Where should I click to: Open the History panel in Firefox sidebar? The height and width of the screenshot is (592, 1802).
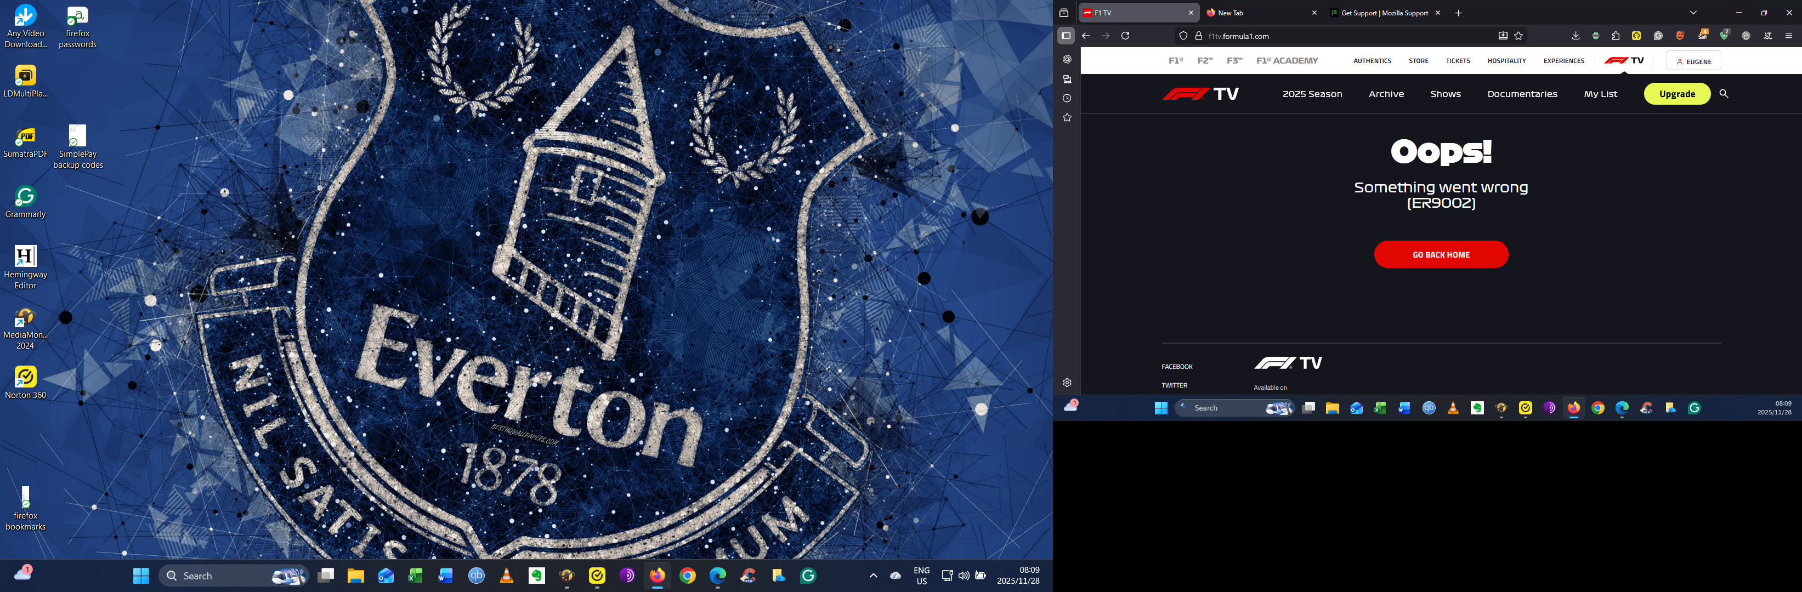[x=1067, y=99]
